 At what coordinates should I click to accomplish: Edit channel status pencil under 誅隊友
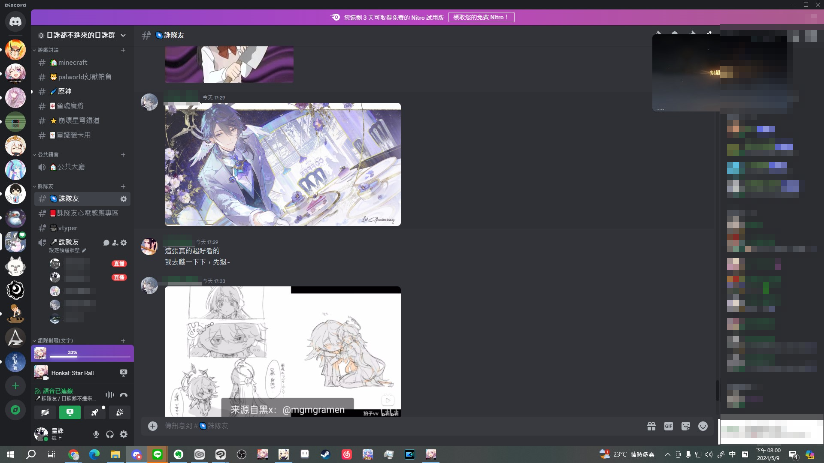(84, 250)
